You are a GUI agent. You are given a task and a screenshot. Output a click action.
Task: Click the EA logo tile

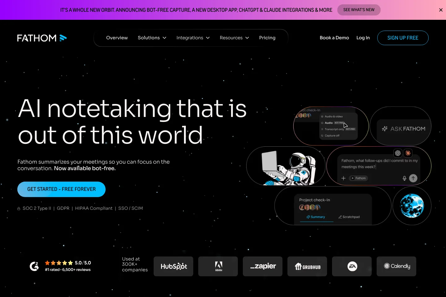pyautogui.click(x=352, y=266)
